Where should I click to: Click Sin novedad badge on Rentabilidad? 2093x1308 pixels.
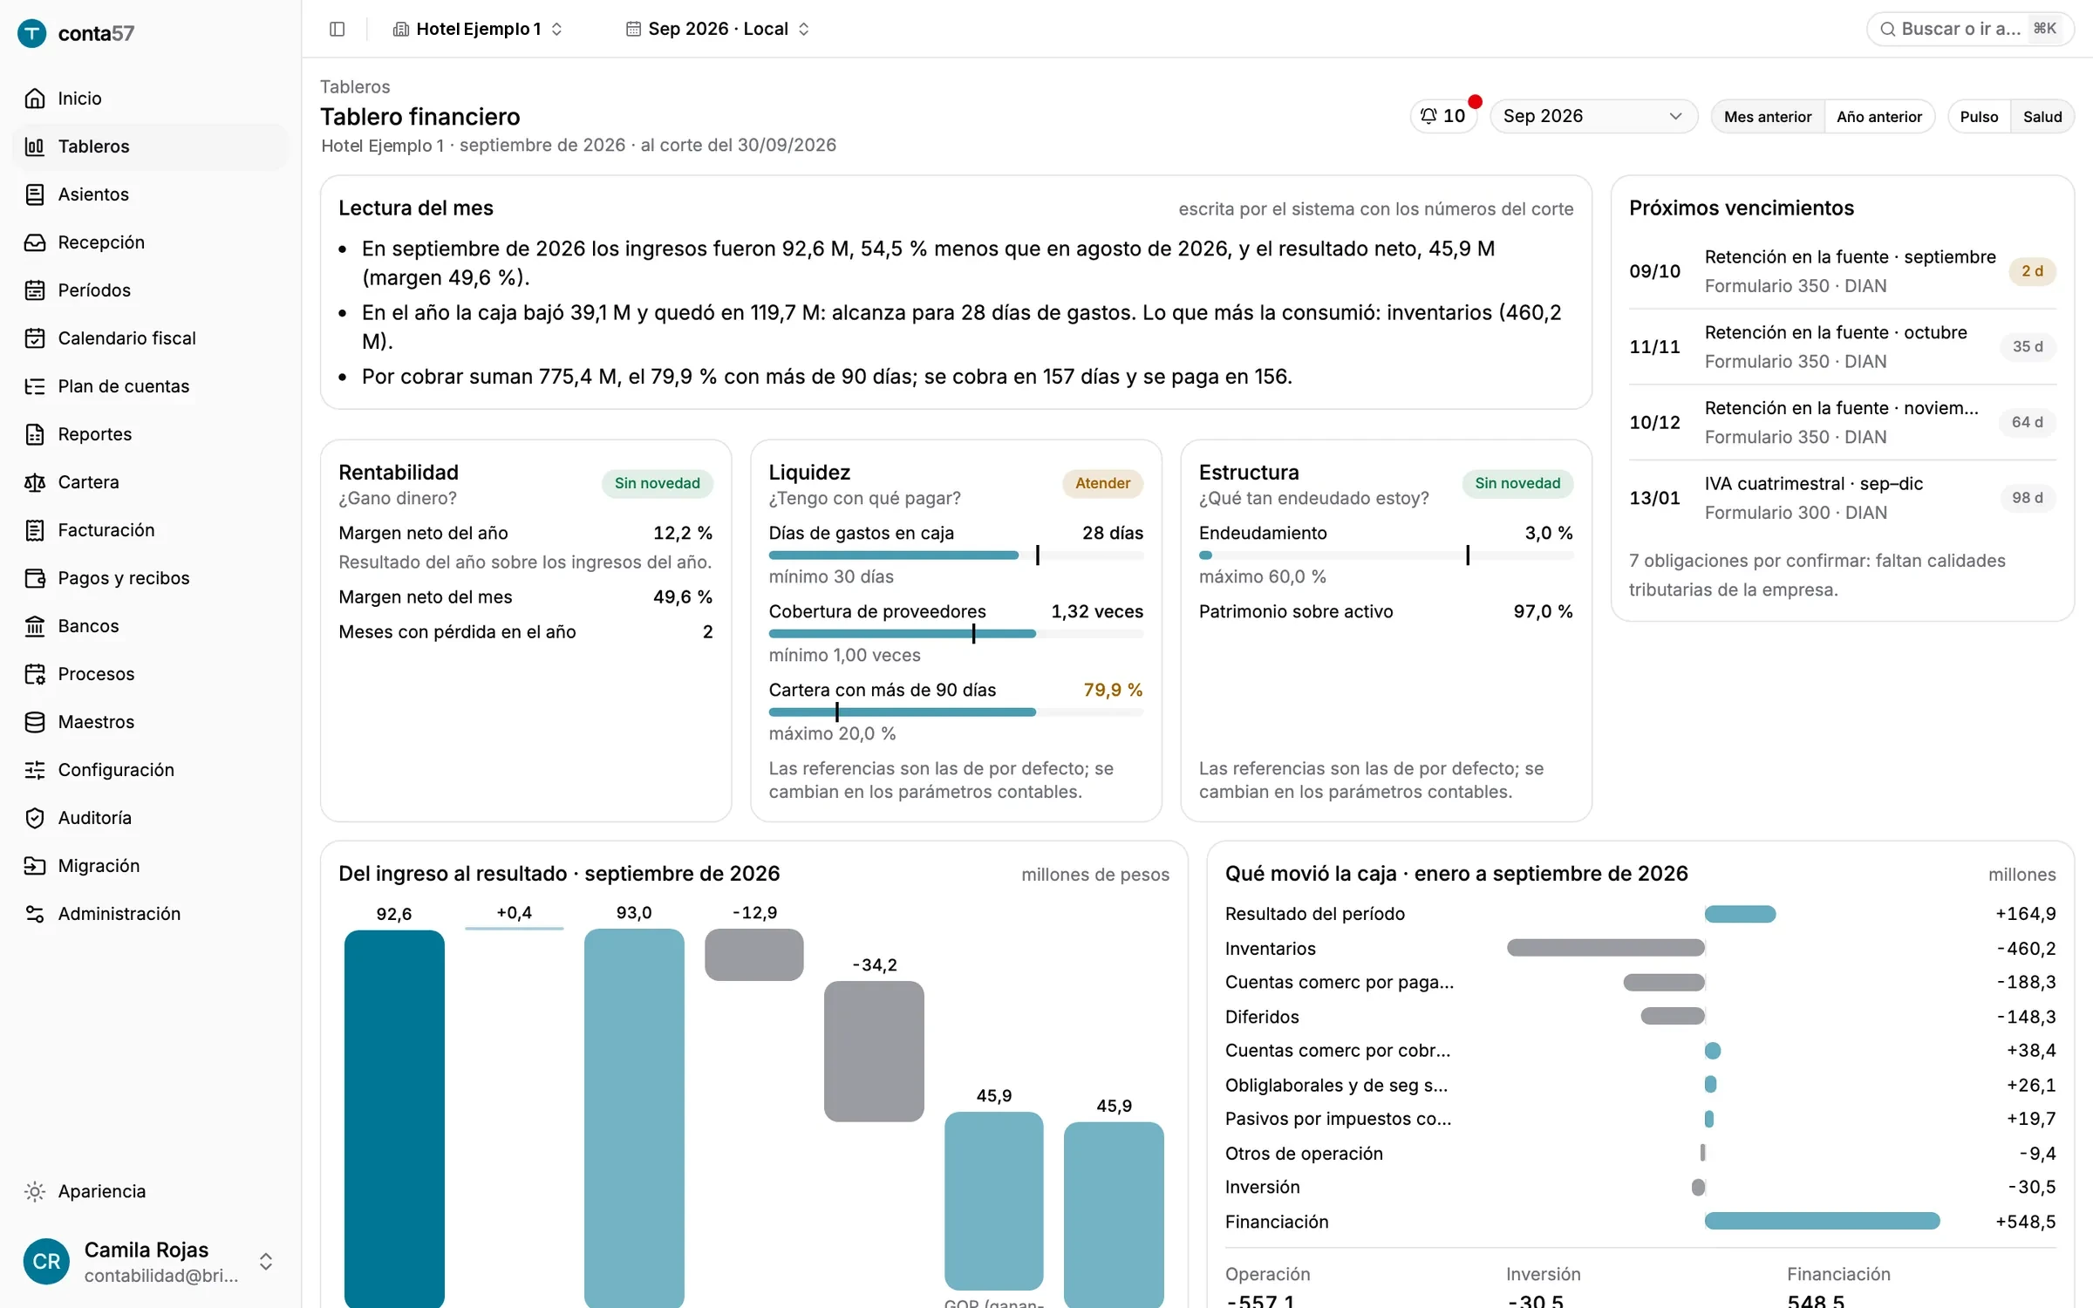tap(657, 483)
